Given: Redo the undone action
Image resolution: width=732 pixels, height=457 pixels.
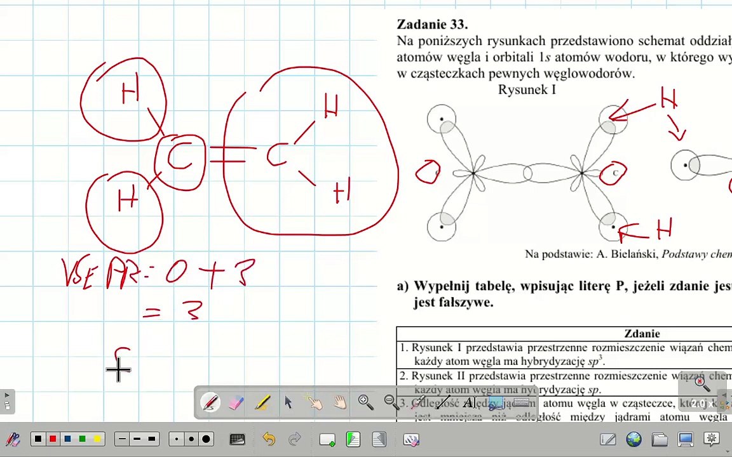Looking at the screenshot, I should click(295, 439).
